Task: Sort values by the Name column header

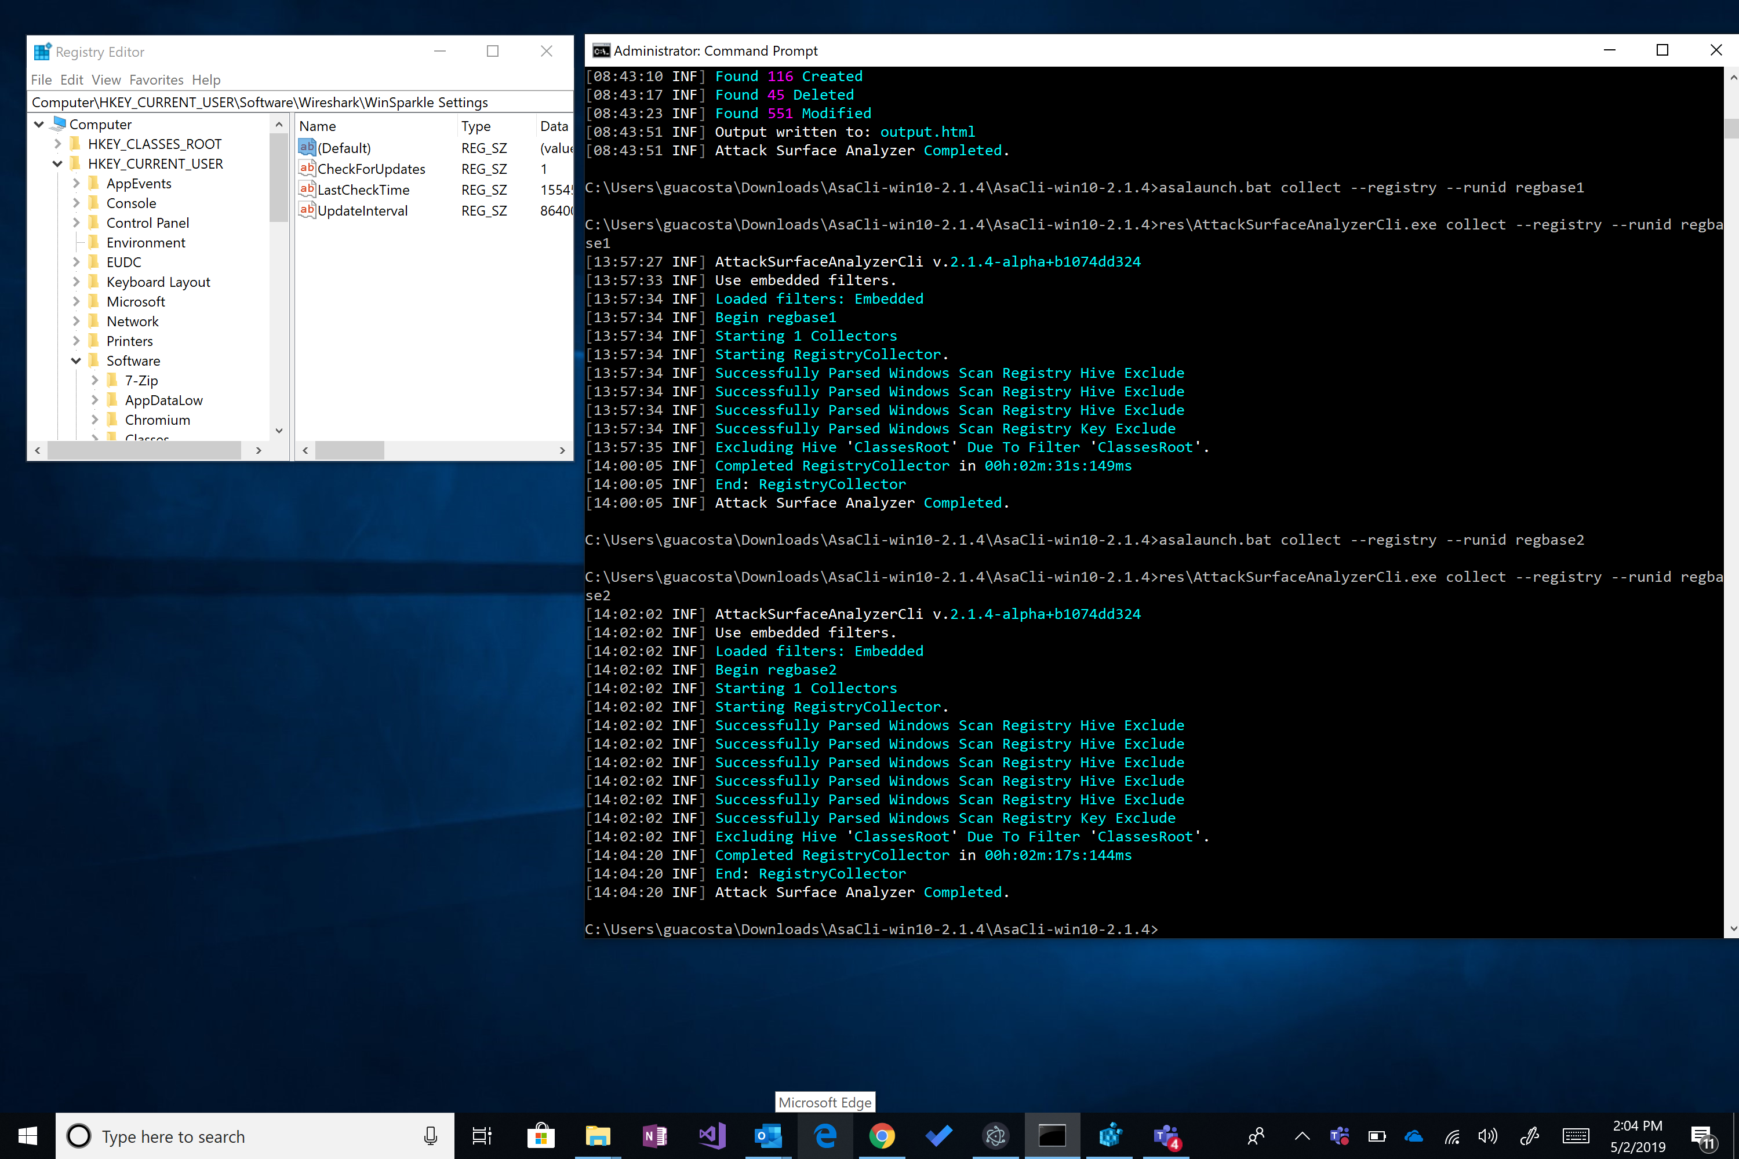Action: click(x=318, y=126)
